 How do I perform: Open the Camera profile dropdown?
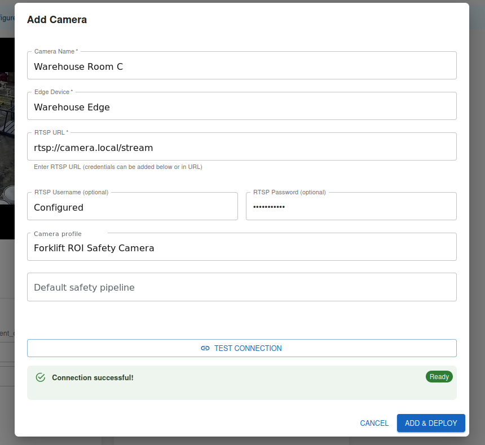[x=242, y=247]
